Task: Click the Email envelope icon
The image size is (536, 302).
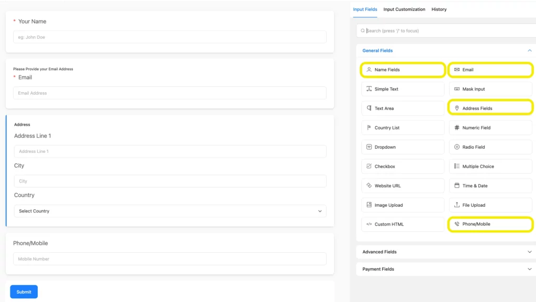Action: click(456, 70)
